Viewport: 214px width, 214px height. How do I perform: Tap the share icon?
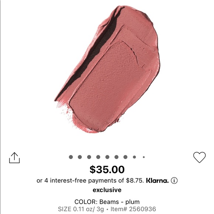(14, 158)
